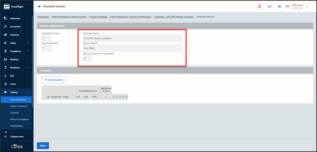The image size is (317, 152).
Task: Open Safety & Compliance under Training
Action: tap(19, 119)
